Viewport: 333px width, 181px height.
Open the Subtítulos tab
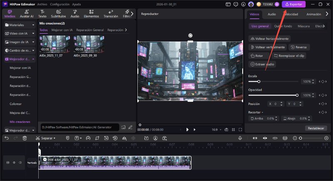(58, 14)
